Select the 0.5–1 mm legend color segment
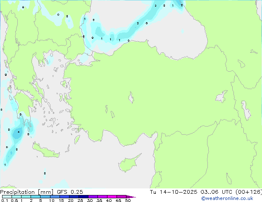Image resolution: width=262 pixels, height=202 pixels. click(x=17, y=197)
